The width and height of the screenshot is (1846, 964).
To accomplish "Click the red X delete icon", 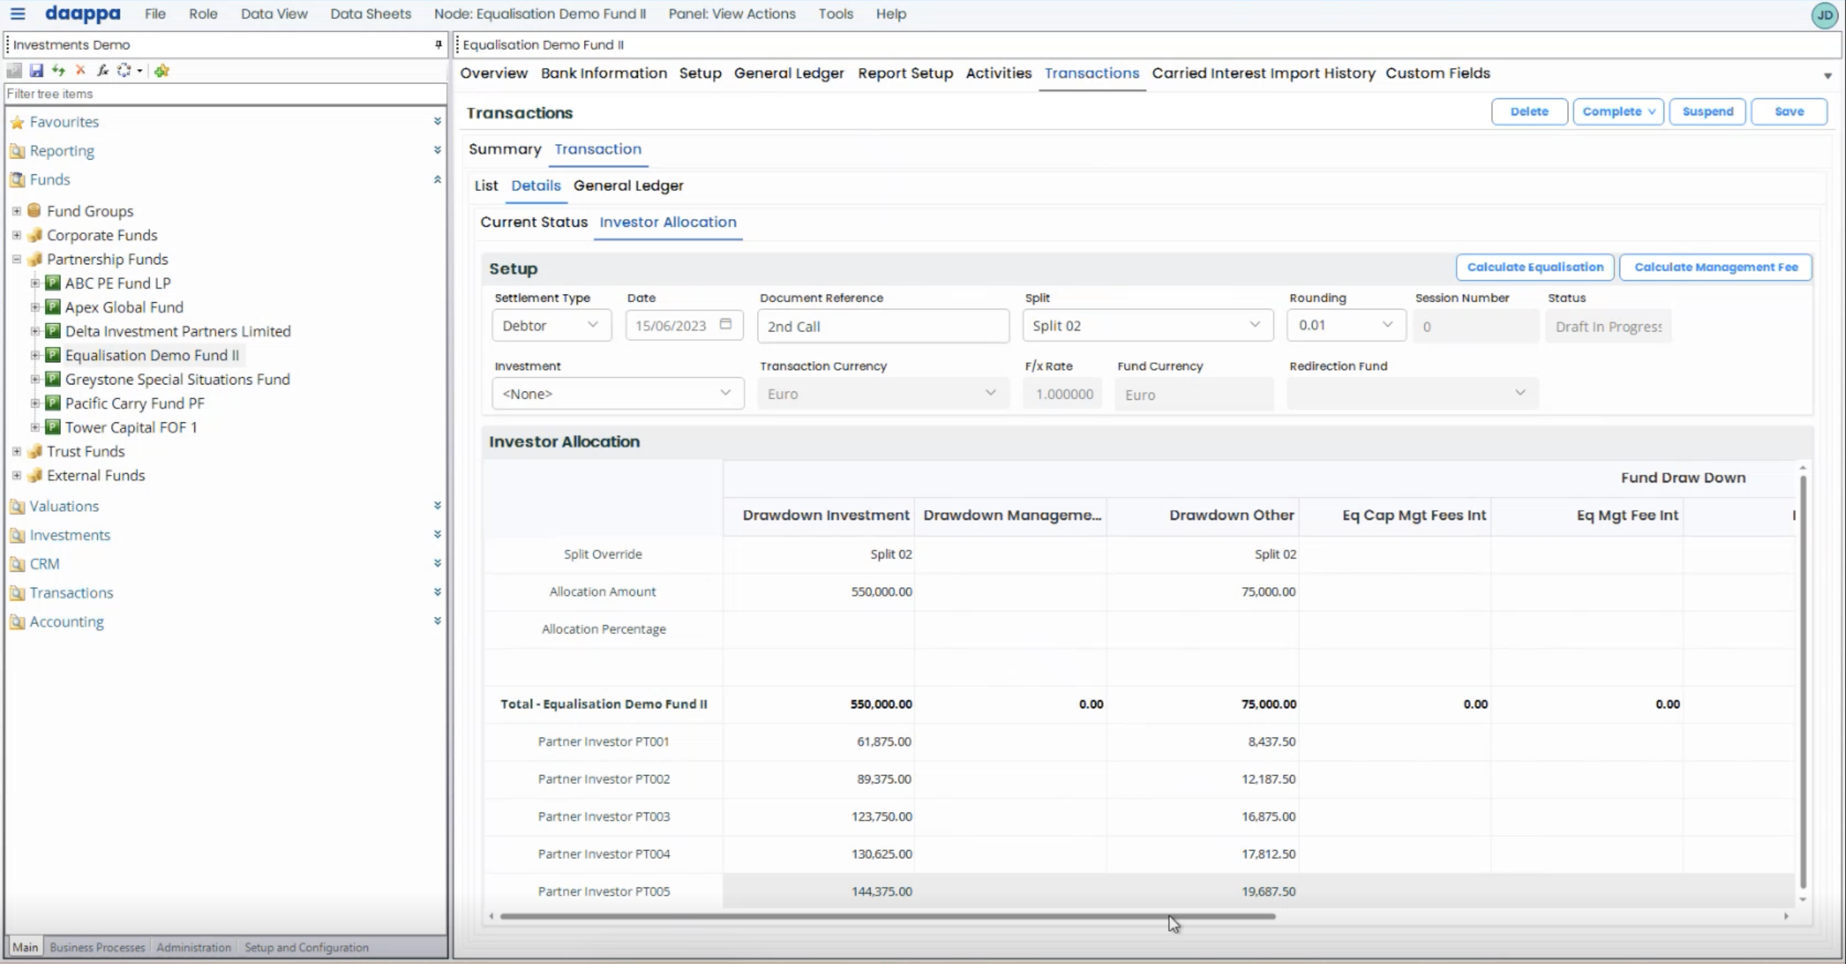I will 81,71.
